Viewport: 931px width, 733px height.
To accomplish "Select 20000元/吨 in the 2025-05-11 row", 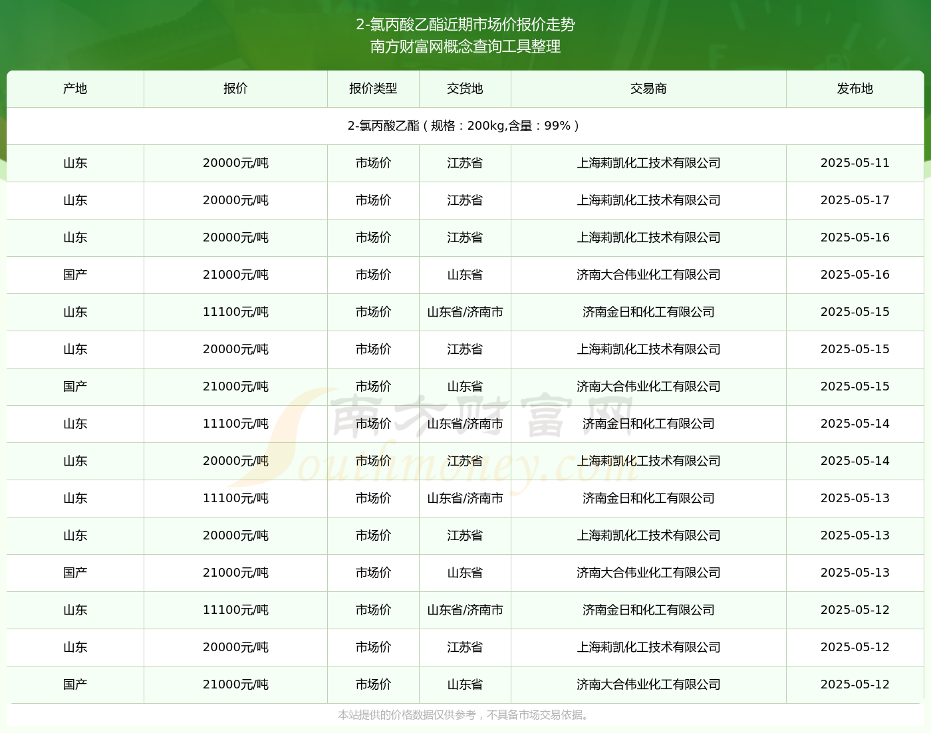I will pyautogui.click(x=235, y=163).
